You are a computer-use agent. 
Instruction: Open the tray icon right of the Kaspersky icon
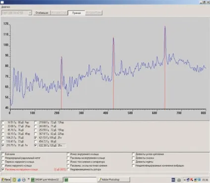[x=196, y=180]
